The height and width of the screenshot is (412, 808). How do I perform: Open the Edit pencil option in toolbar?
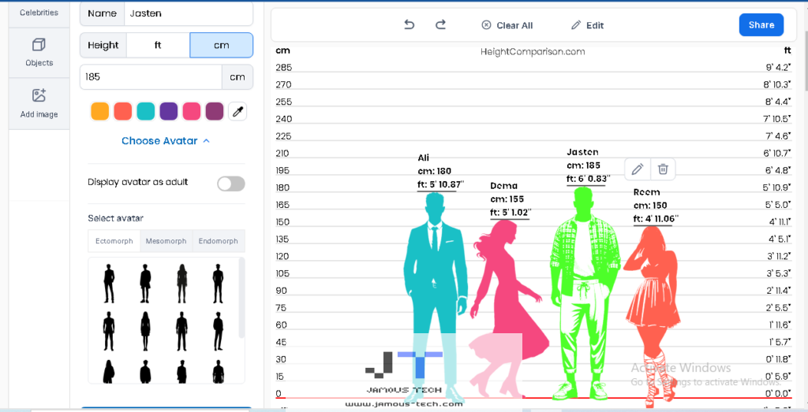pos(587,25)
